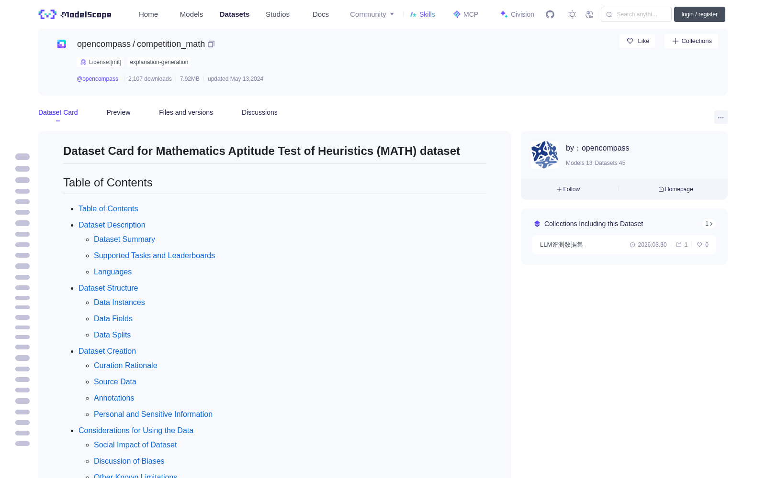This screenshot has height=478, width=766.
Task: Open the ModelScope logo homepage
Action: click(x=75, y=14)
